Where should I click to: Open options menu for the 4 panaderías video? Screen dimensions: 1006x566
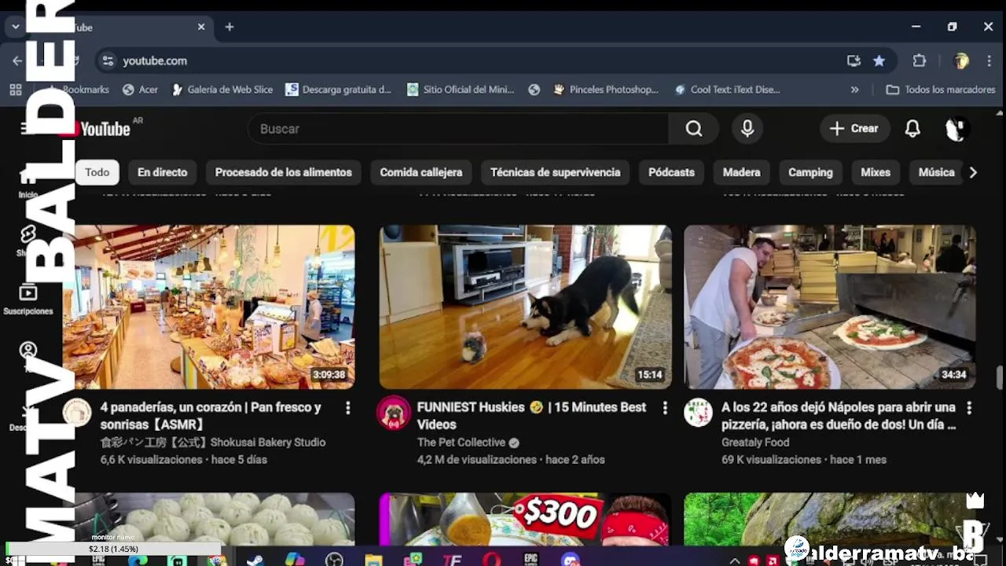[347, 408]
